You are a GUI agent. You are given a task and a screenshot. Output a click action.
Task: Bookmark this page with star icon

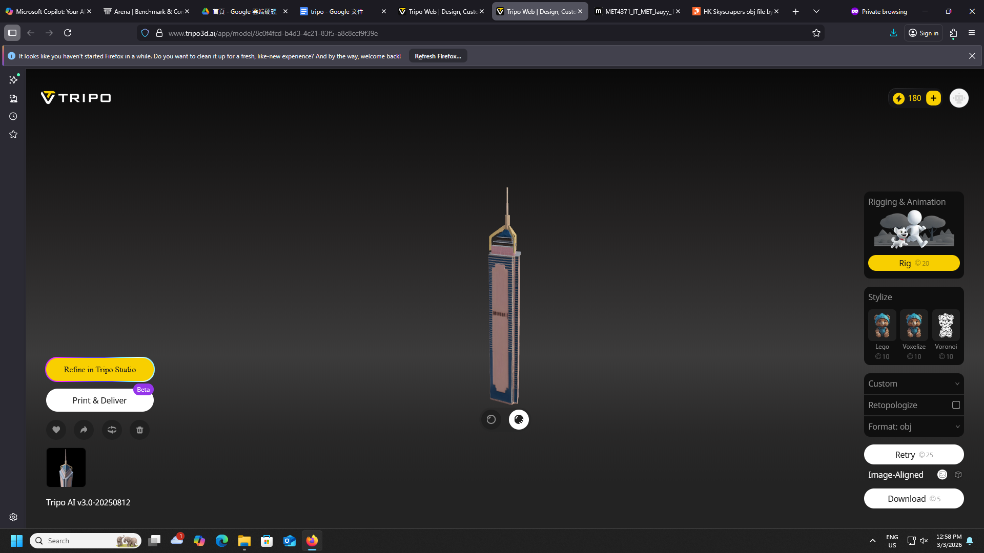click(816, 33)
